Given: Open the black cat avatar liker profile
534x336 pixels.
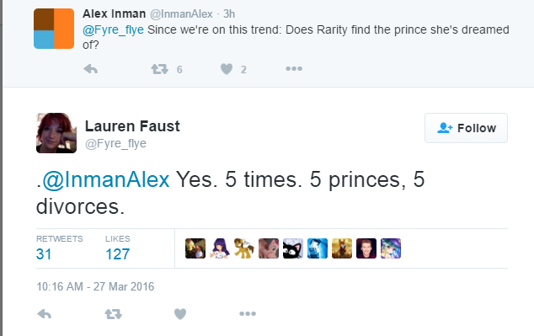Looking at the screenshot, I should (x=293, y=248).
